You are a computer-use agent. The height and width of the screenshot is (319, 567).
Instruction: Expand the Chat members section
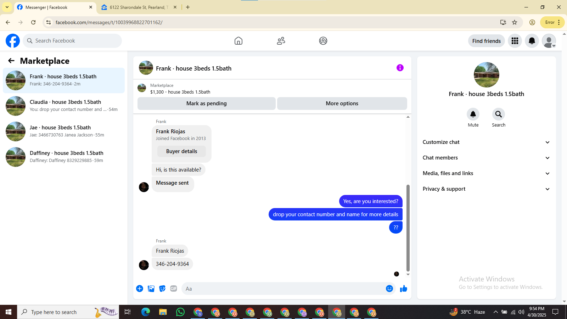tap(486, 158)
